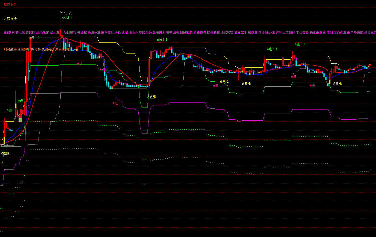Select the 机器视觉 concept tag

[x=200, y=33]
